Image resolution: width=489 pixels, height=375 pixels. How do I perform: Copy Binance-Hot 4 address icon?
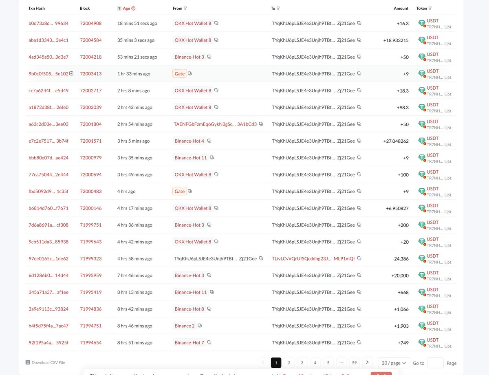(x=209, y=141)
